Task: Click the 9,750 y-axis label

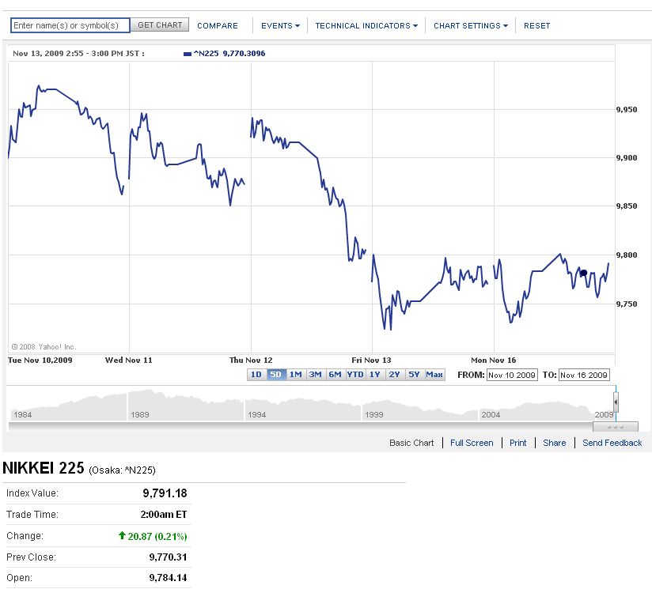Action: (627, 304)
